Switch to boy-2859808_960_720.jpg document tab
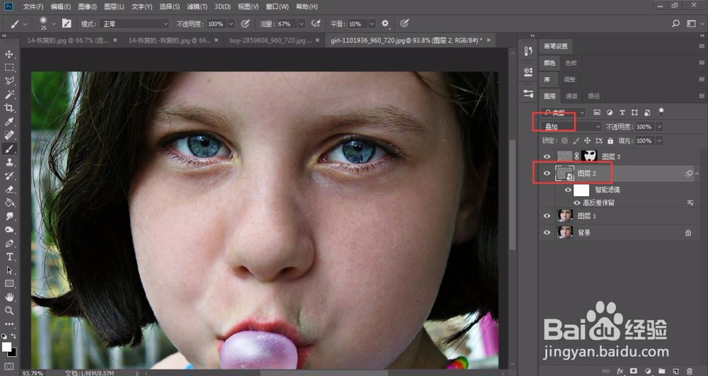This screenshot has height=376, width=708. tap(270, 40)
